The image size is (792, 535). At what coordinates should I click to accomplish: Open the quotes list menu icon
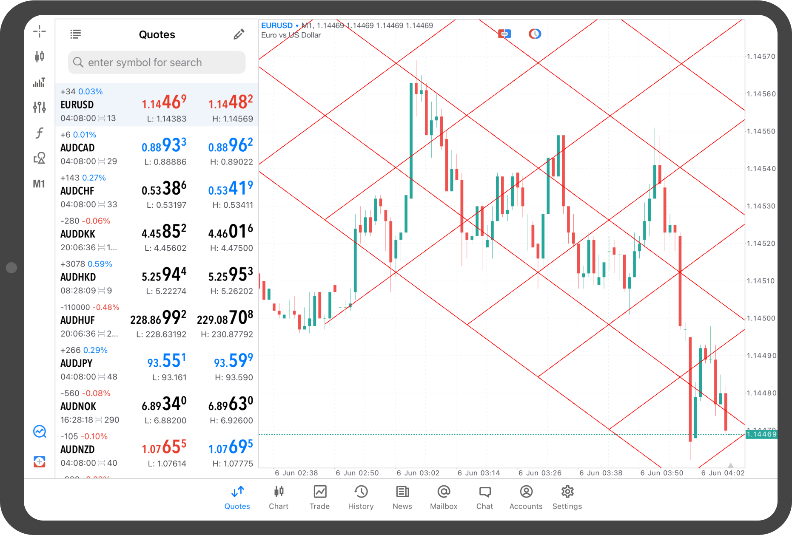[x=75, y=34]
